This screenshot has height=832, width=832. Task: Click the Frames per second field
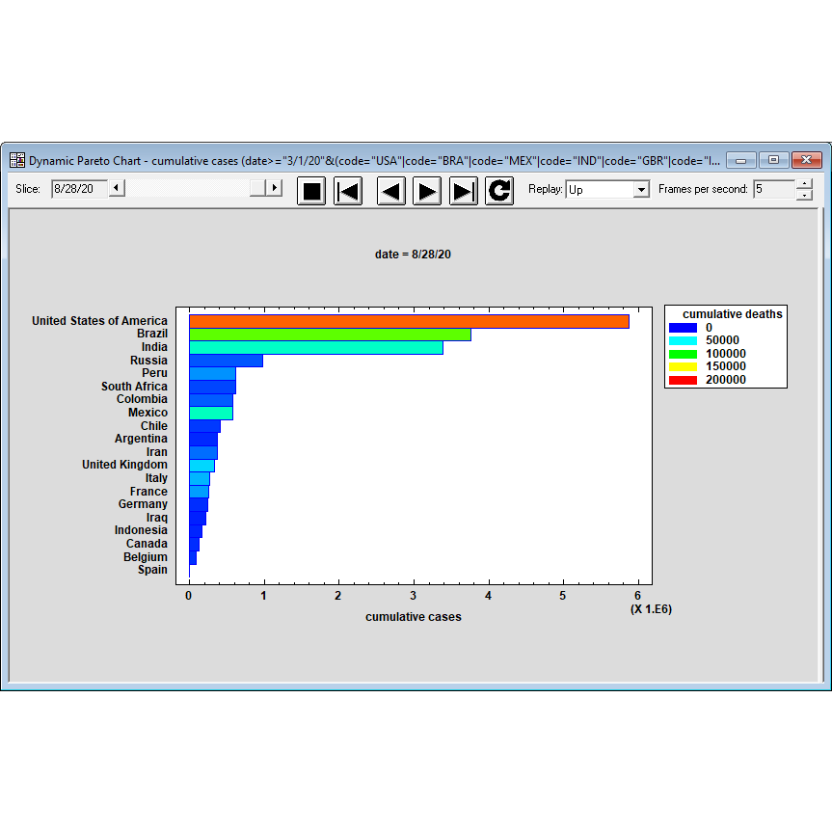pyautogui.click(x=773, y=190)
